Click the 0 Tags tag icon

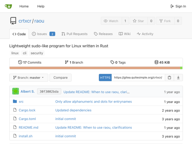pos(112,62)
